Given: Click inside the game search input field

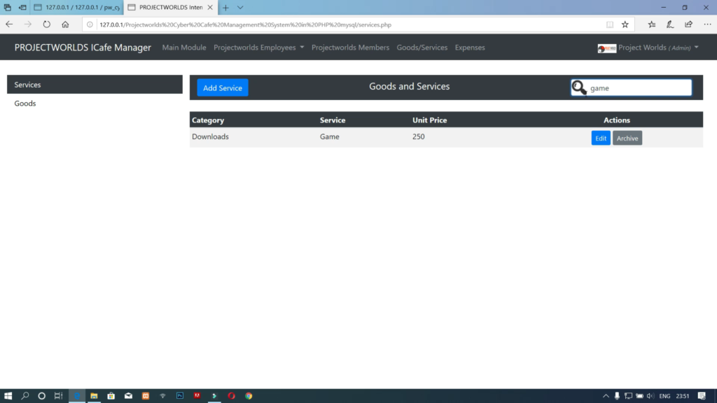Looking at the screenshot, I should [634, 87].
